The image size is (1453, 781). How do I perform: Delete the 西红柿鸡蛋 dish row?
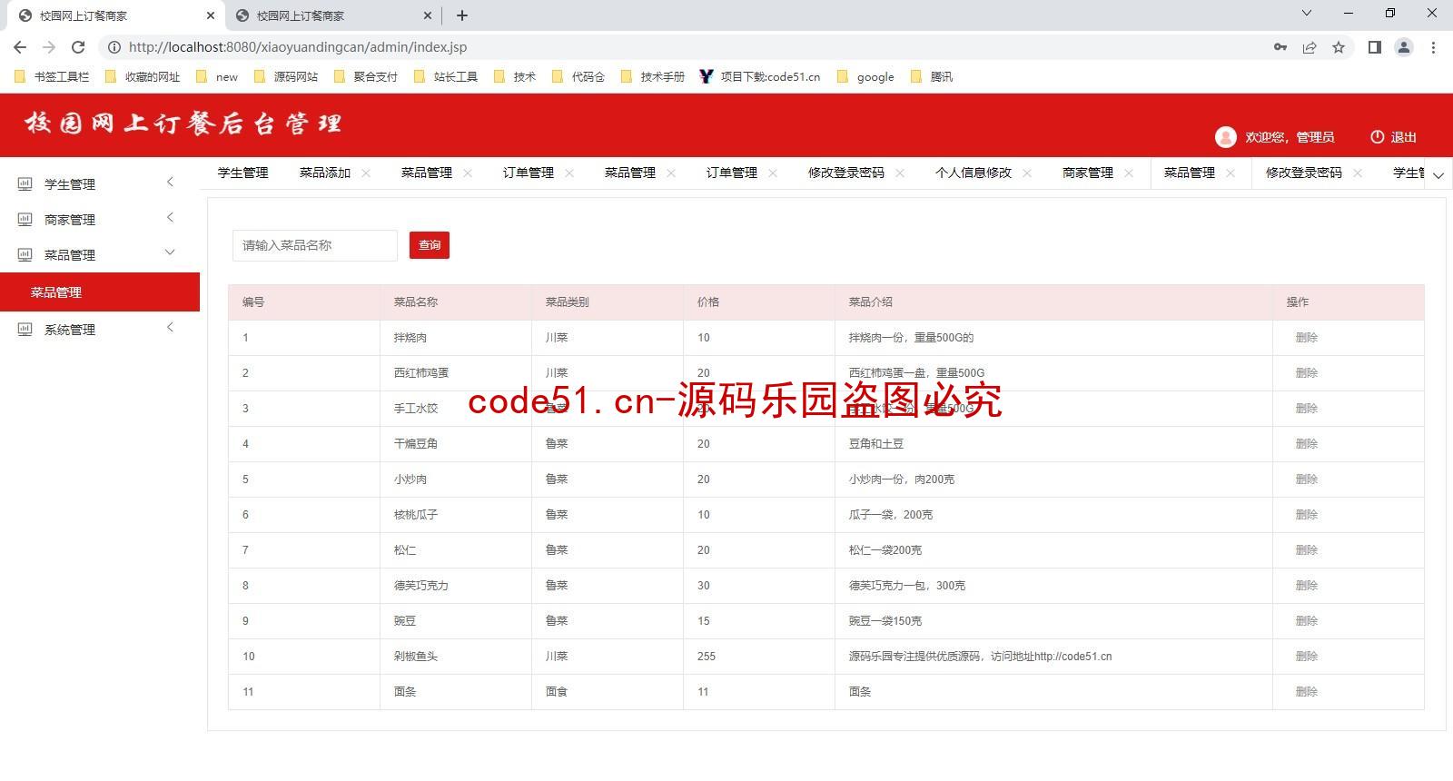[x=1307, y=373]
